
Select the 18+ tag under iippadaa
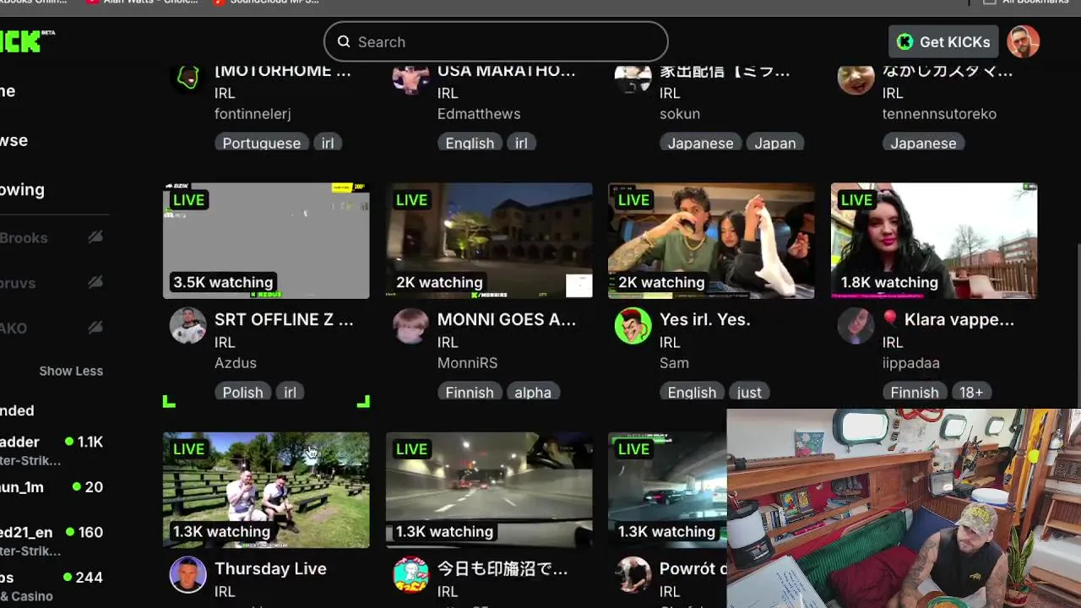[971, 392]
